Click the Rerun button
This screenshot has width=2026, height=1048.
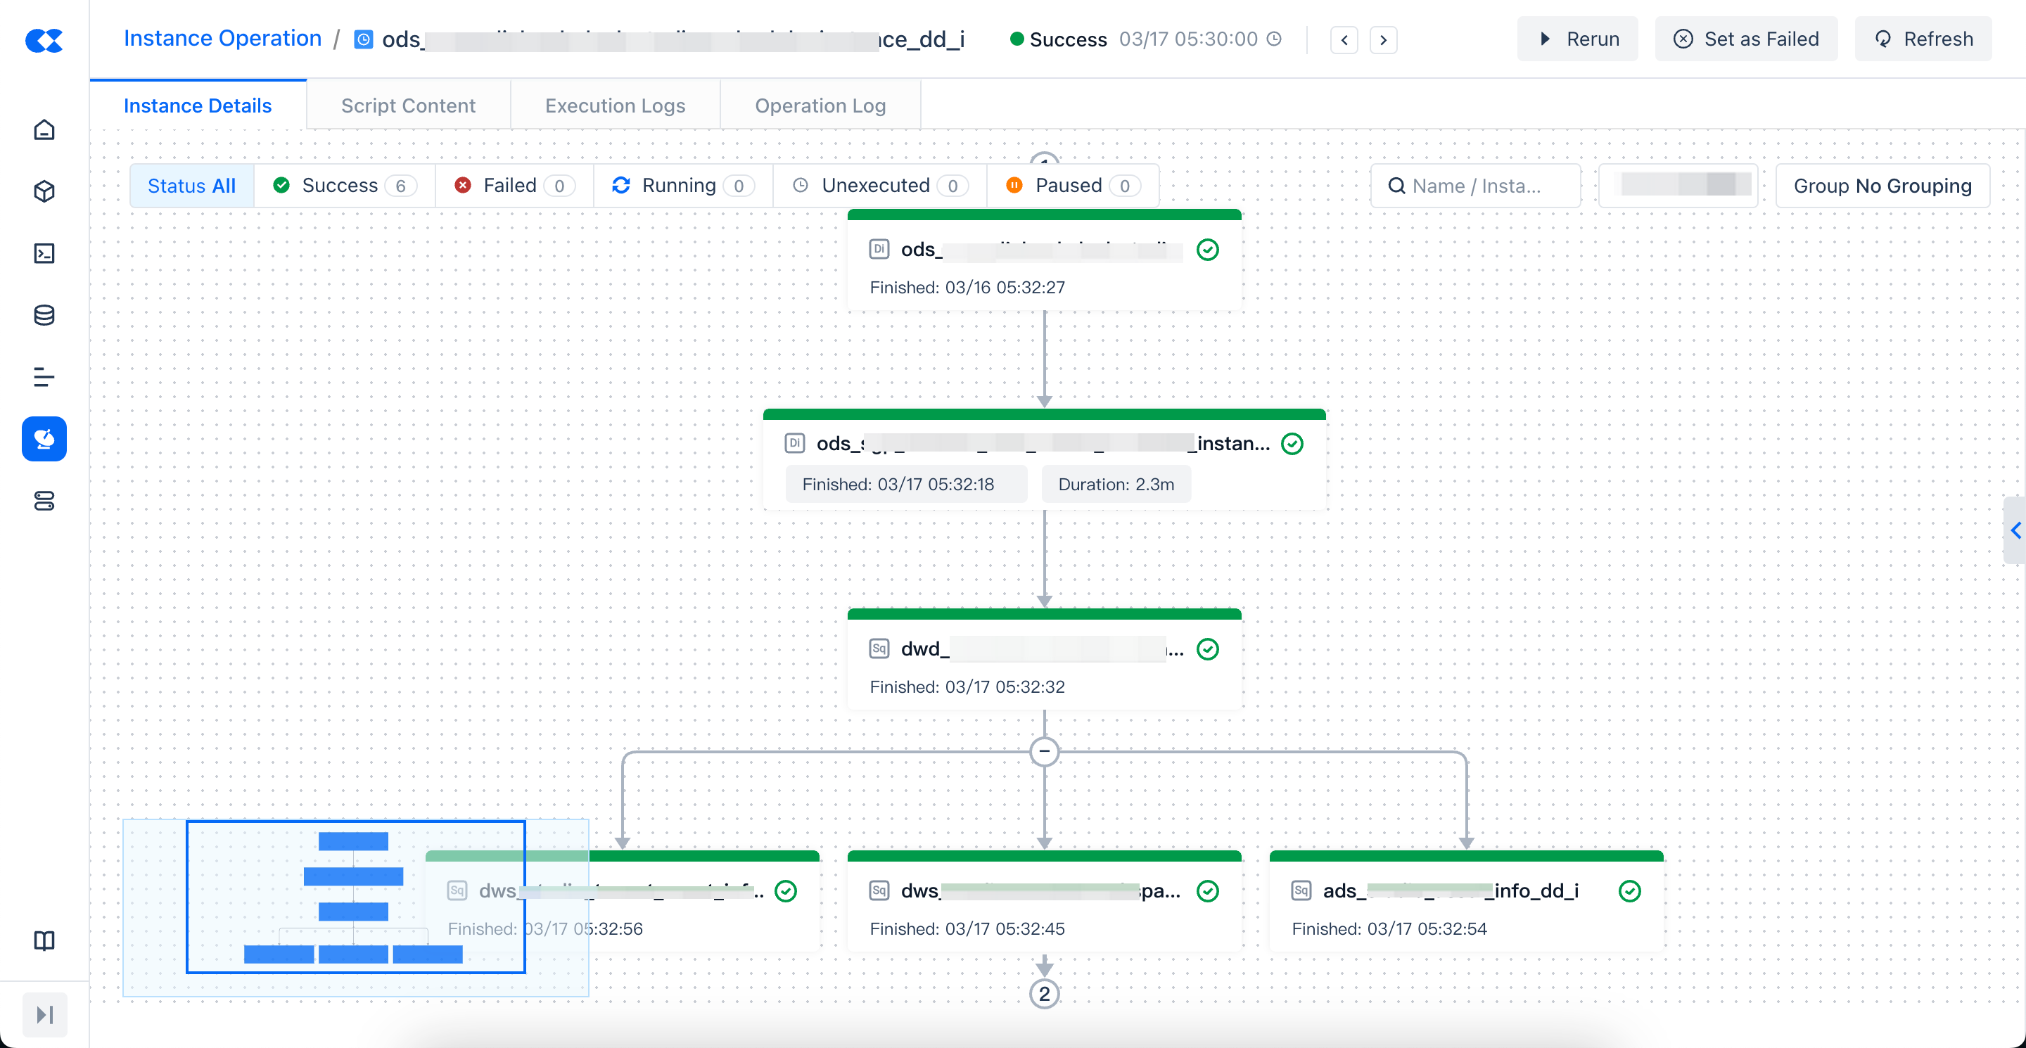(1578, 39)
